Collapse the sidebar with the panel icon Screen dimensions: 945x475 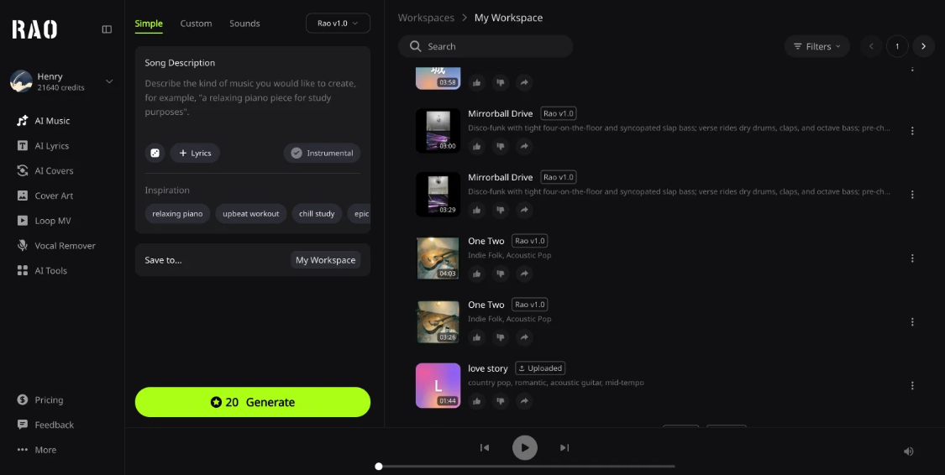tap(107, 29)
